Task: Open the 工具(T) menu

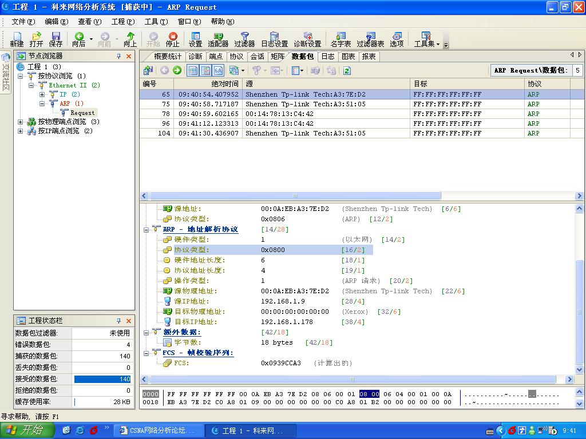Action: click(156, 22)
